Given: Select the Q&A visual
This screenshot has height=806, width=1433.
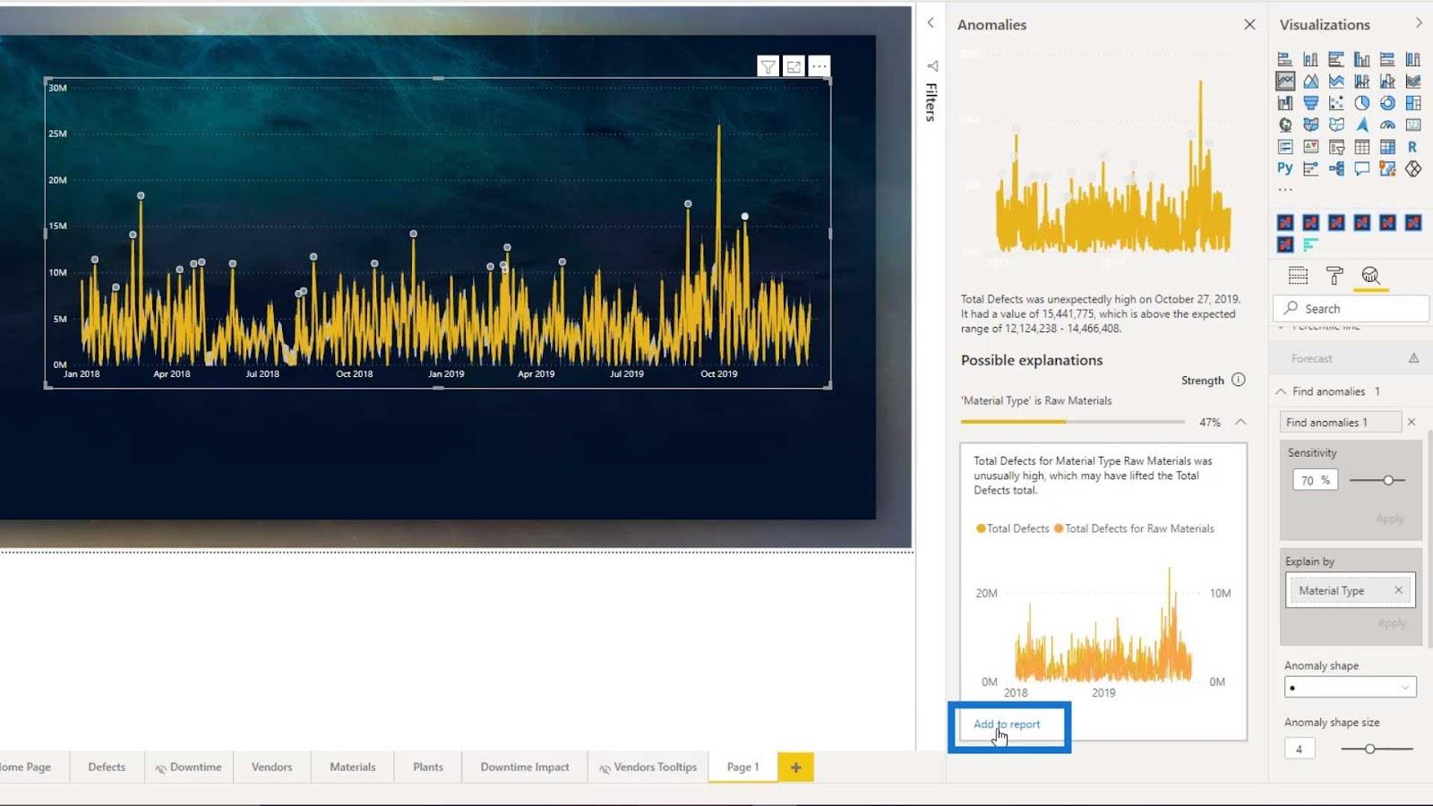Looking at the screenshot, I should pyautogui.click(x=1361, y=167).
